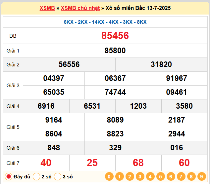Click Giải 5 number 9164
The width and height of the screenshot is (210, 184).
[x=54, y=120]
